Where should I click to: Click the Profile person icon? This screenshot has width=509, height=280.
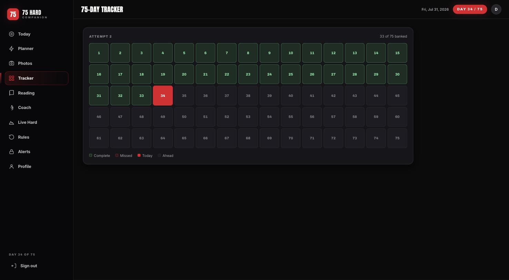(x=11, y=167)
